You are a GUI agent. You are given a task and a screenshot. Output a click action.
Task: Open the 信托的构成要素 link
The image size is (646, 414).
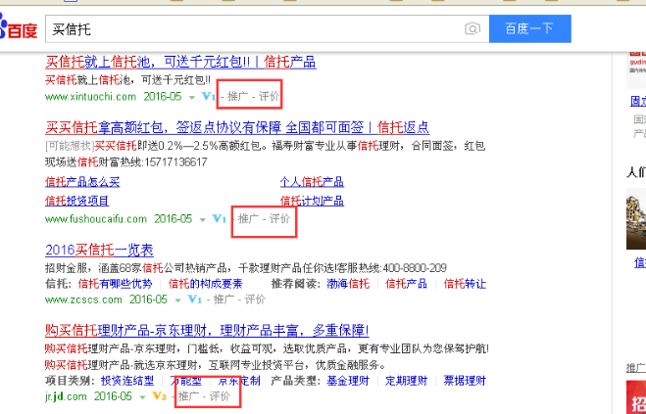[205, 284]
